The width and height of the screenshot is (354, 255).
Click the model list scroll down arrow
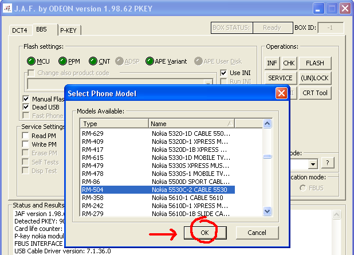coord(267,211)
